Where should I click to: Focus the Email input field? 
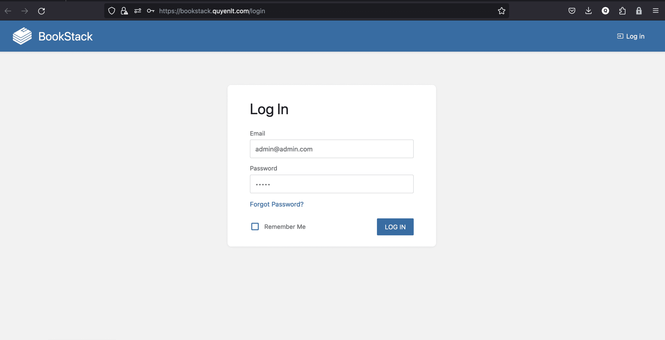(x=331, y=149)
